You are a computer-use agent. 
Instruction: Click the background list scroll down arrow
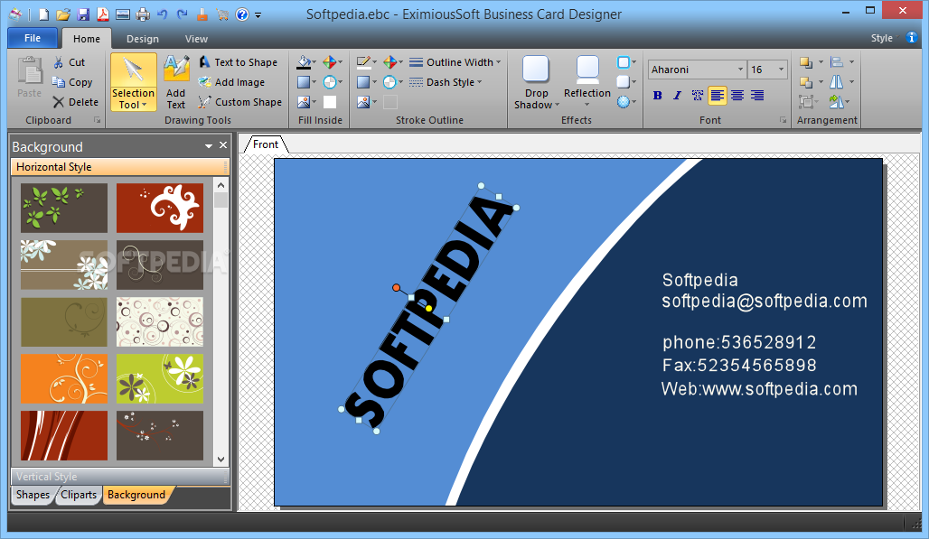coord(221,460)
